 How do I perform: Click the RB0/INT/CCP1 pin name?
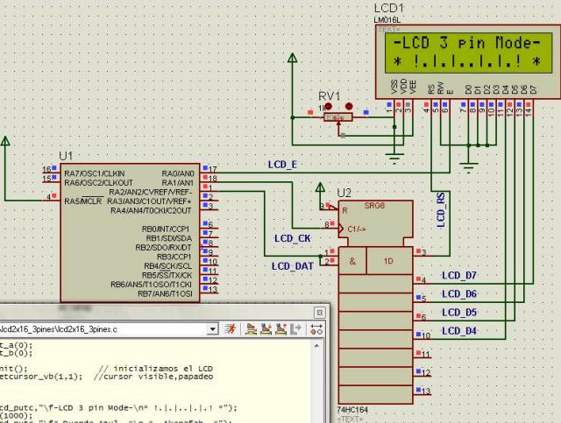click(166, 229)
